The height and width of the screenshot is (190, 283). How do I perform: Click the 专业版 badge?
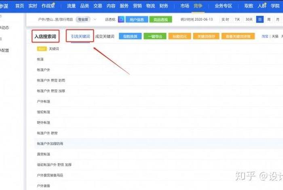tap(83, 19)
